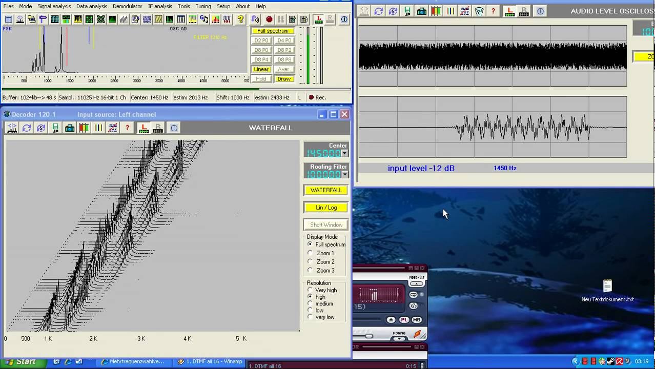Open the Data analysis menu

tap(92, 6)
